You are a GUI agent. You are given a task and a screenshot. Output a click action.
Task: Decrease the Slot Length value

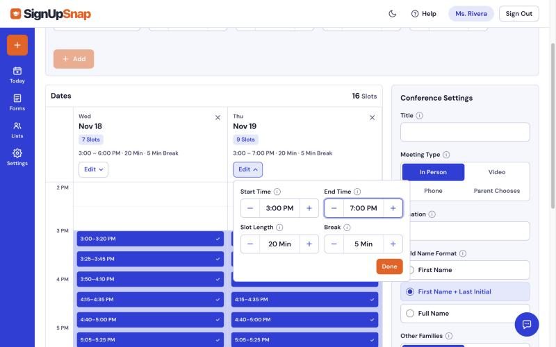click(x=250, y=244)
